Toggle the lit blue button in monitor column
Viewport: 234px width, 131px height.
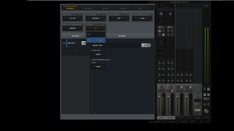208,89
